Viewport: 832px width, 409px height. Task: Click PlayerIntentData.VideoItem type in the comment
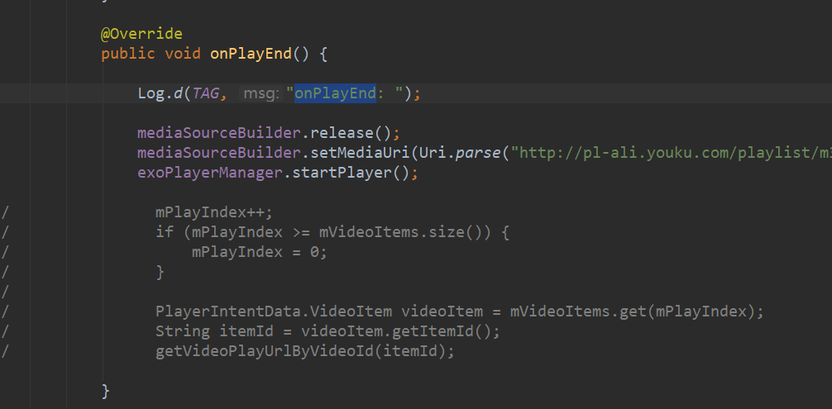pyautogui.click(x=274, y=312)
